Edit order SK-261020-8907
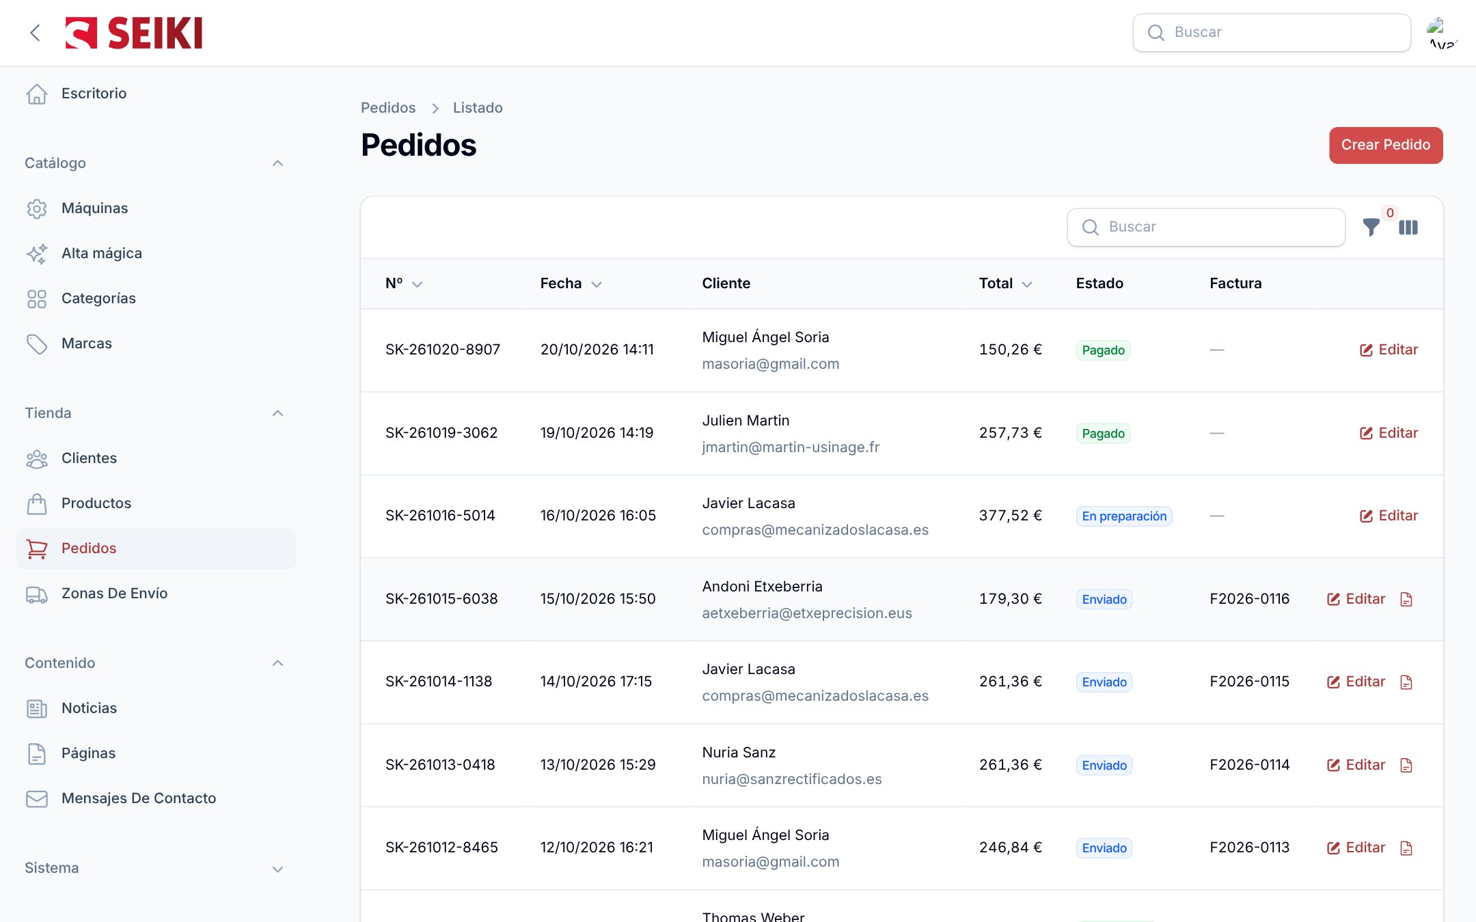Screen dimensions: 1476x922 point(1389,350)
